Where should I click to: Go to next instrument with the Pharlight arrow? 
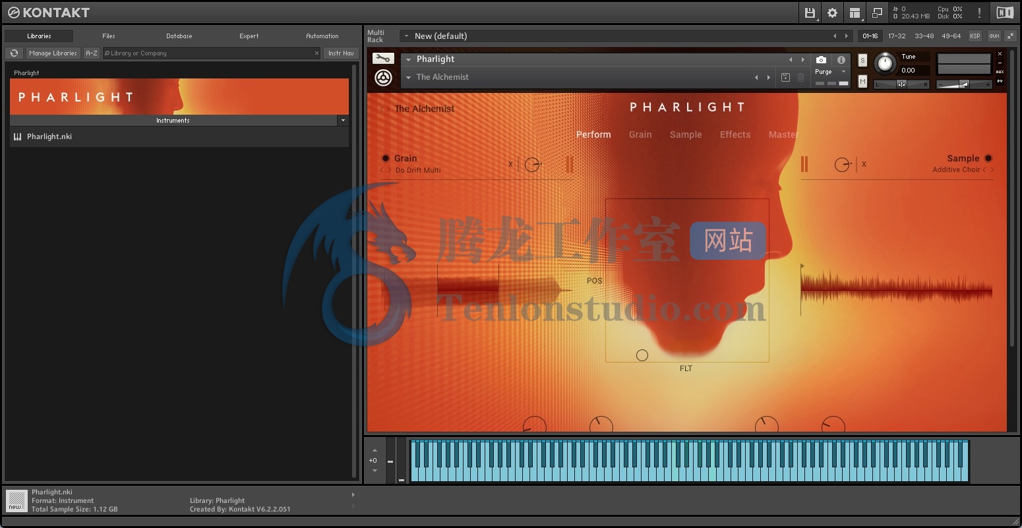(x=802, y=59)
